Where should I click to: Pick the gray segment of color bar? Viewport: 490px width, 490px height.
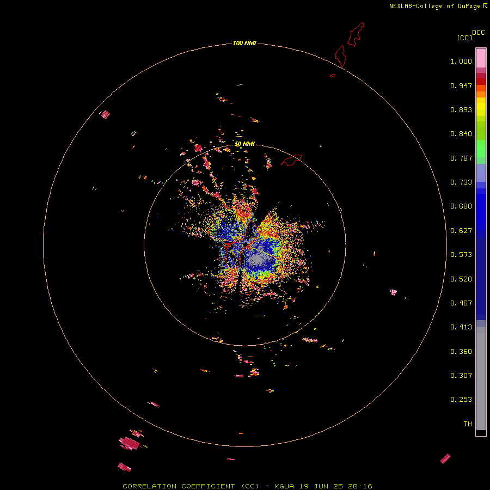click(x=481, y=378)
